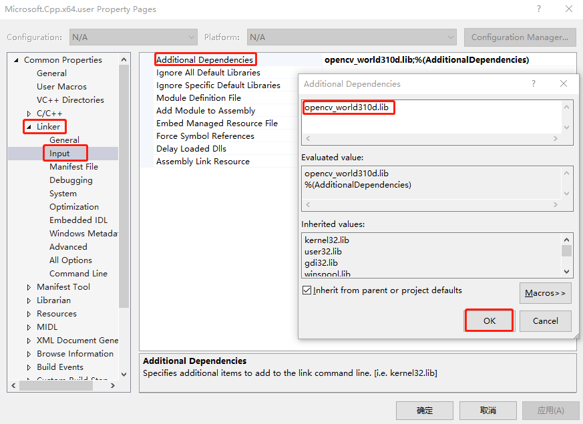Open the Command Line page

78,274
